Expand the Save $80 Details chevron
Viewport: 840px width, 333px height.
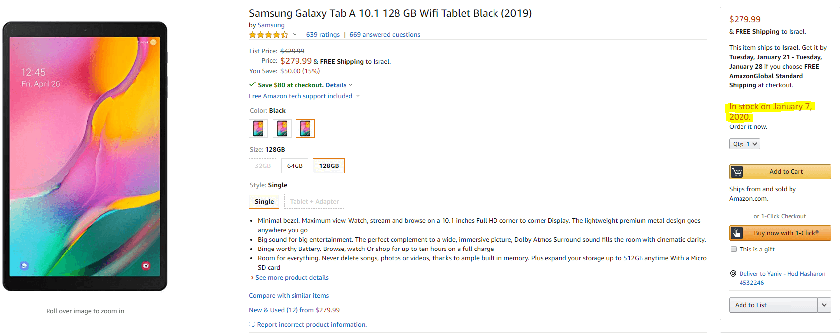(x=351, y=85)
